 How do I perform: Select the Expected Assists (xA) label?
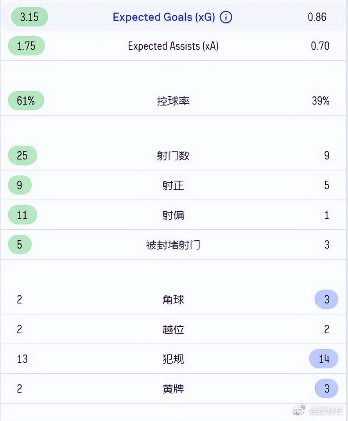174,46
